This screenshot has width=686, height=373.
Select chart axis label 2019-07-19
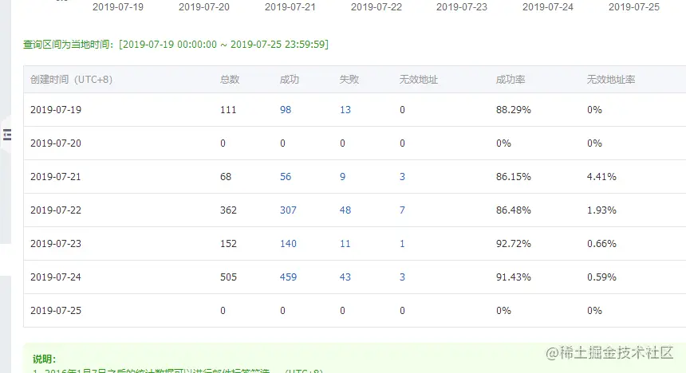point(118,7)
